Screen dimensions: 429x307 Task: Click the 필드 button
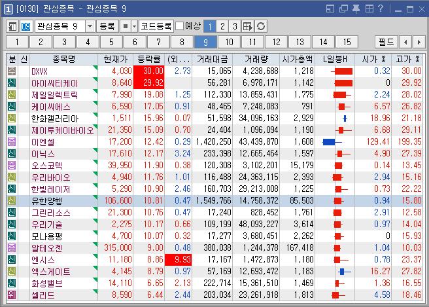[x=386, y=42]
